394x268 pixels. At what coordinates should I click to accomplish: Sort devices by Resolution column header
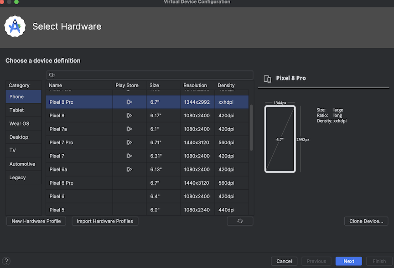(x=195, y=86)
